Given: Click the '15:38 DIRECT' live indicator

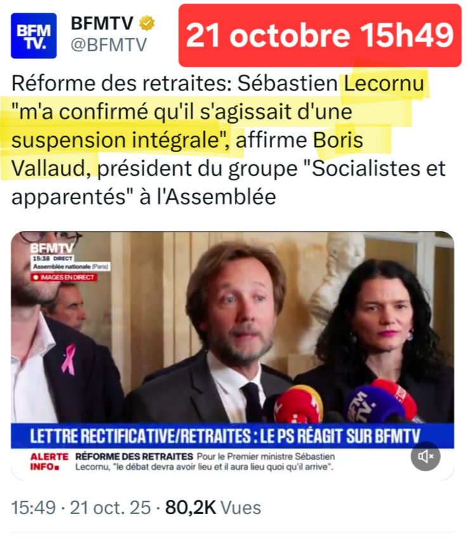Looking at the screenshot, I should [53, 259].
